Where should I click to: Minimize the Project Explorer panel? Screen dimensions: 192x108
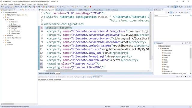pos(33,10)
